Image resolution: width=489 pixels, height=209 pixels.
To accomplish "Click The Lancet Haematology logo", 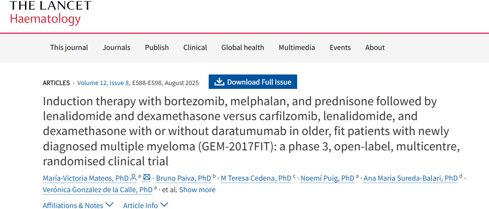I will pos(50,13).
